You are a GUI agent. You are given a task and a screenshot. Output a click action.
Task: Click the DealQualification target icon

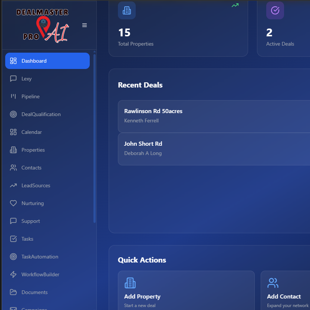coord(13,114)
